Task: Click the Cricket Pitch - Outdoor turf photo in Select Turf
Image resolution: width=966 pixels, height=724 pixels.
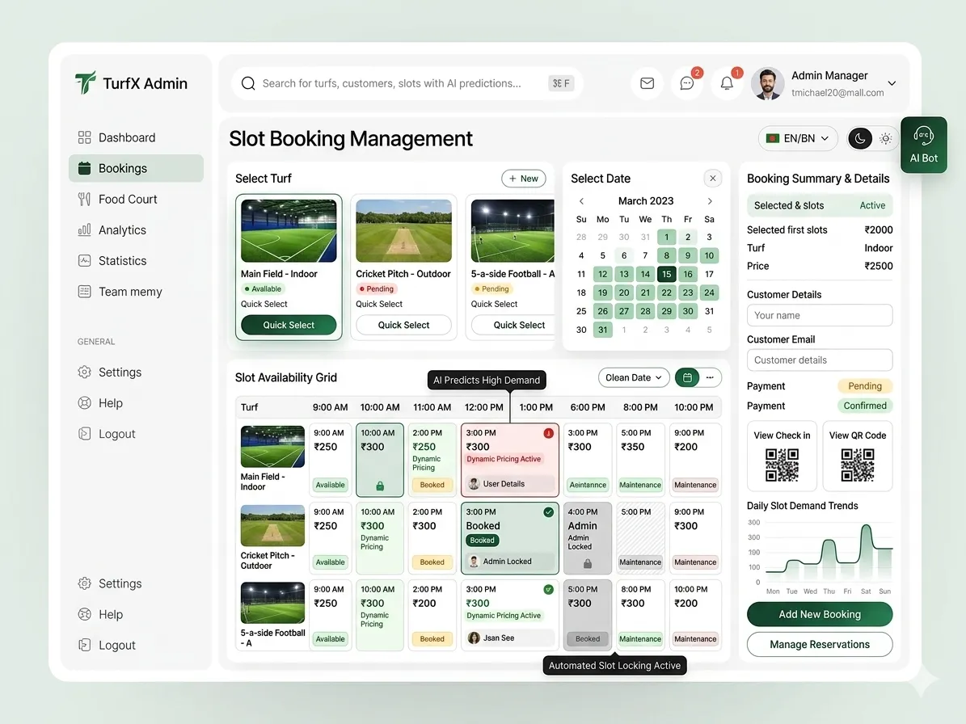Action: click(x=403, y=231)
